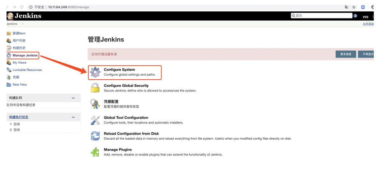Click the 更多信息 button
The width and height of the screenshot is (376, 169).
[345, 54]
